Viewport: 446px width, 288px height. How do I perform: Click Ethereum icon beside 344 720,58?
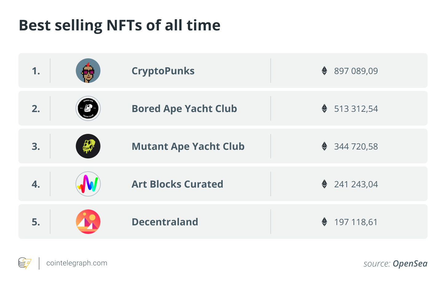[324, 146]
